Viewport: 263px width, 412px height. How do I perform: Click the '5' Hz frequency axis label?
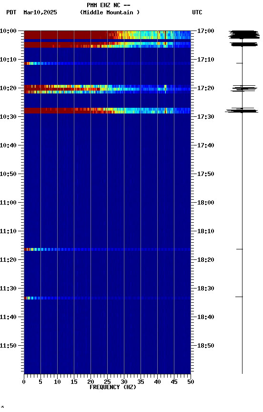tap(40, 382)
